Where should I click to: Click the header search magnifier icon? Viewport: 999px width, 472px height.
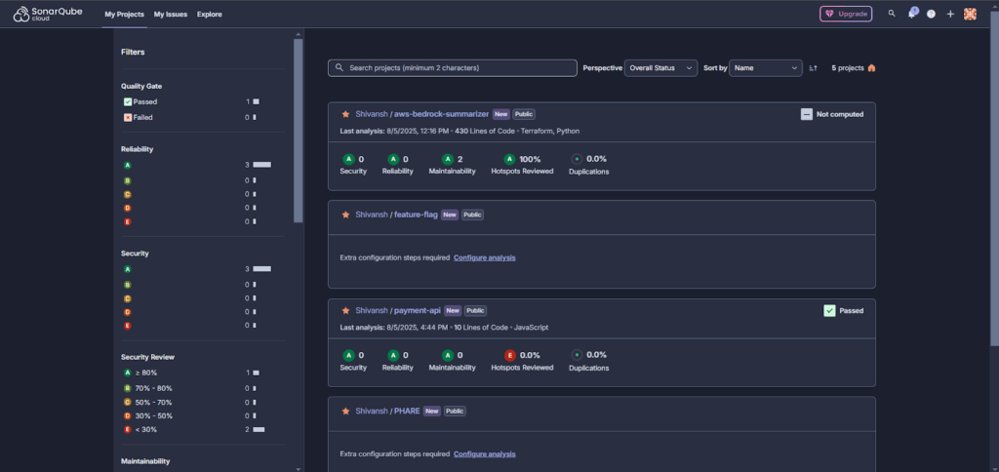tap(892, 14)
